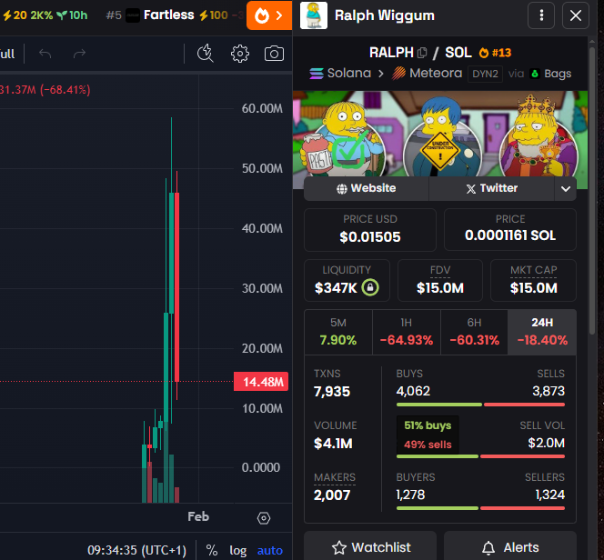Click the FDV $15.0M box

pos(440,280)
